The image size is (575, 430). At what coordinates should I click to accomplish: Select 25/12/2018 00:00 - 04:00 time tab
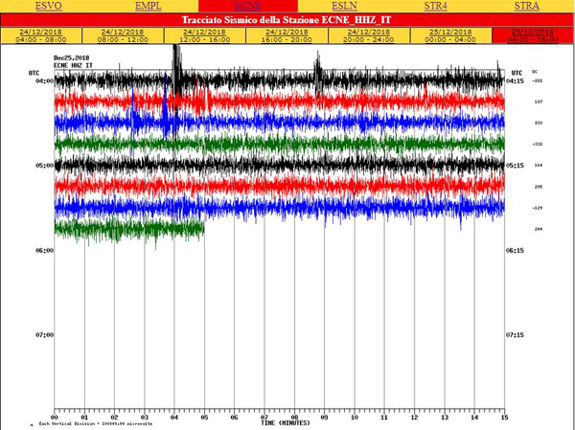[x=450, y=34]
